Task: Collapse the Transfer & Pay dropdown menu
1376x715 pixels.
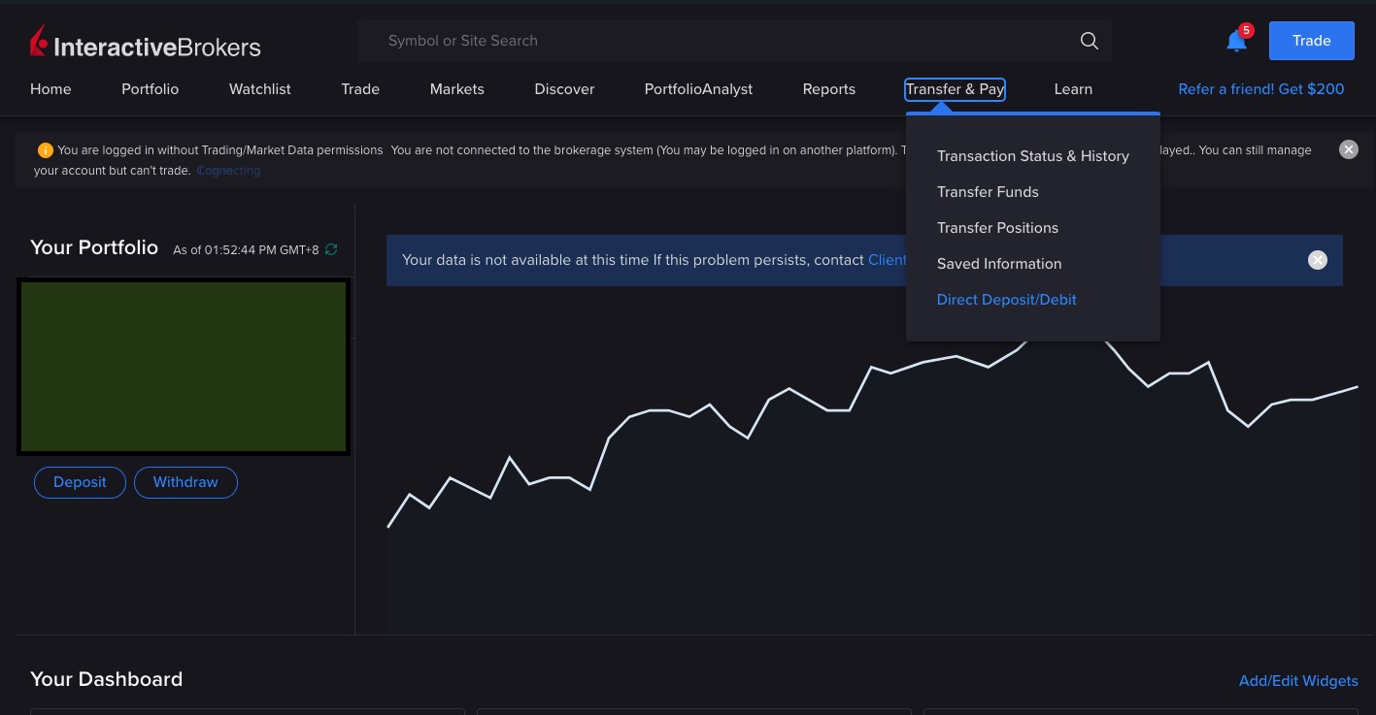Action: tap(954, 89)
